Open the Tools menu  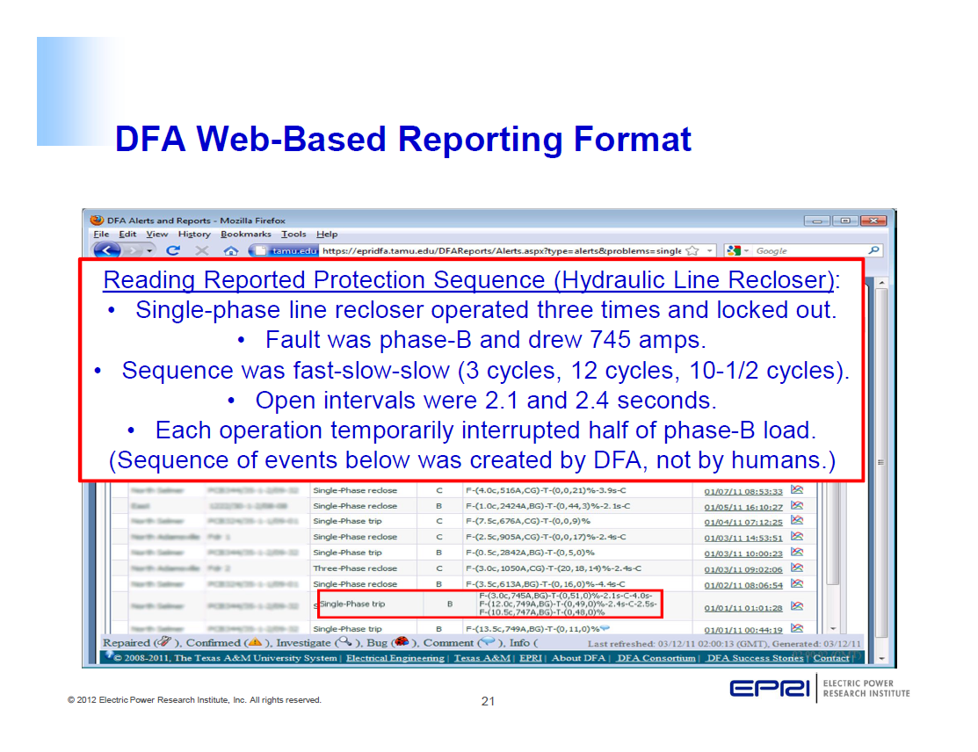(293, 235)
